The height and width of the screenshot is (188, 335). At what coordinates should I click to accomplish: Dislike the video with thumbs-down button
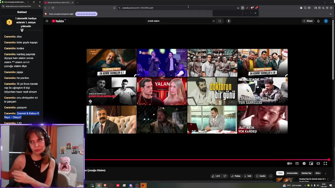[225, 176]
